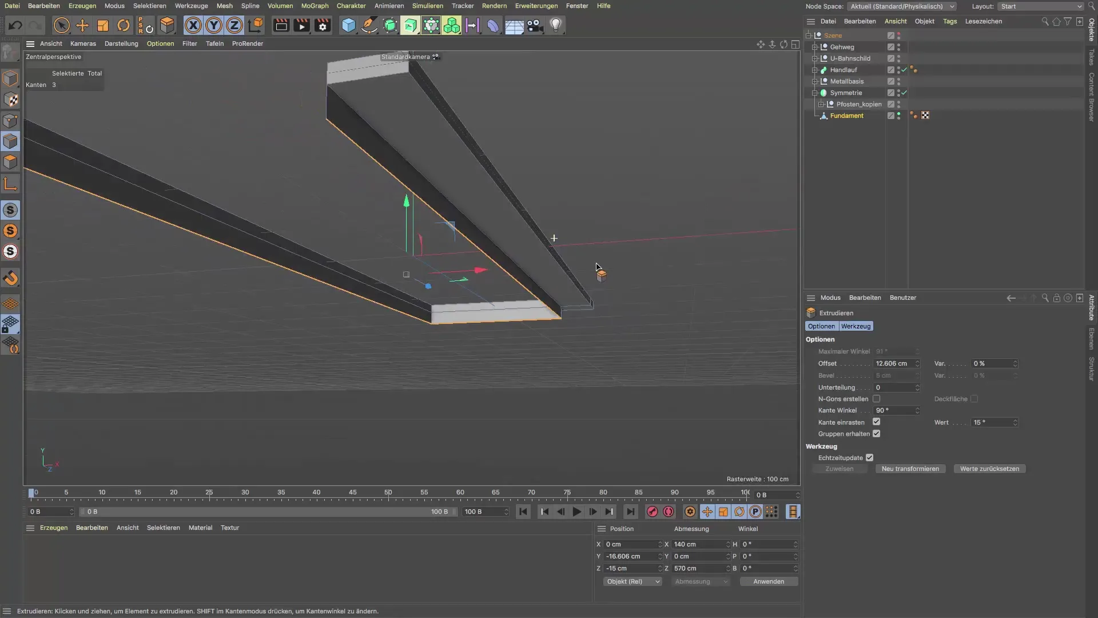Switch to Edges mode
The width and height of the screenshot is (1098, 618).
(10, 141)
